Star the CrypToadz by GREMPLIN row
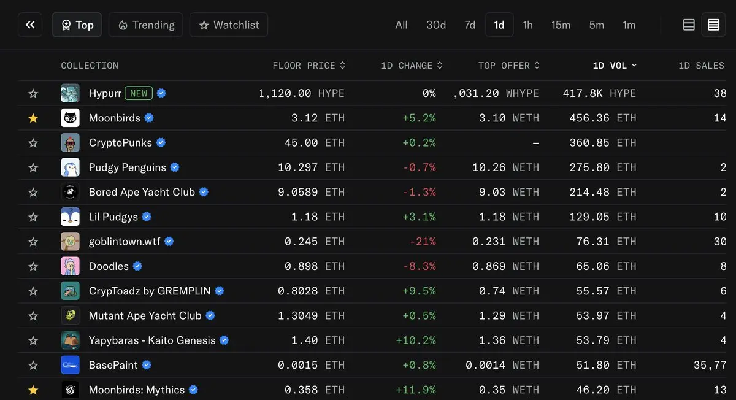736x400 pixels. 33,291
